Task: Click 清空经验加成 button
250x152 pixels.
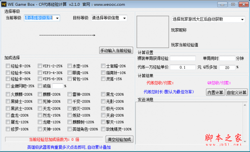Action: point(119,139)
